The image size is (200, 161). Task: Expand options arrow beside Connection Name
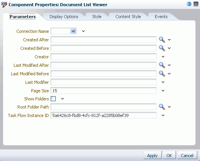pos(83,31)
